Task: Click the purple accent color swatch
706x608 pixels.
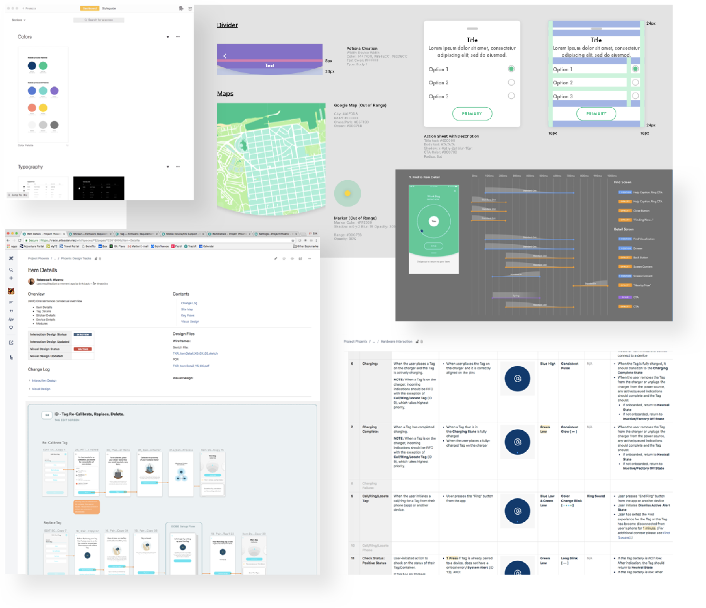Action: [x=54, y=91]
